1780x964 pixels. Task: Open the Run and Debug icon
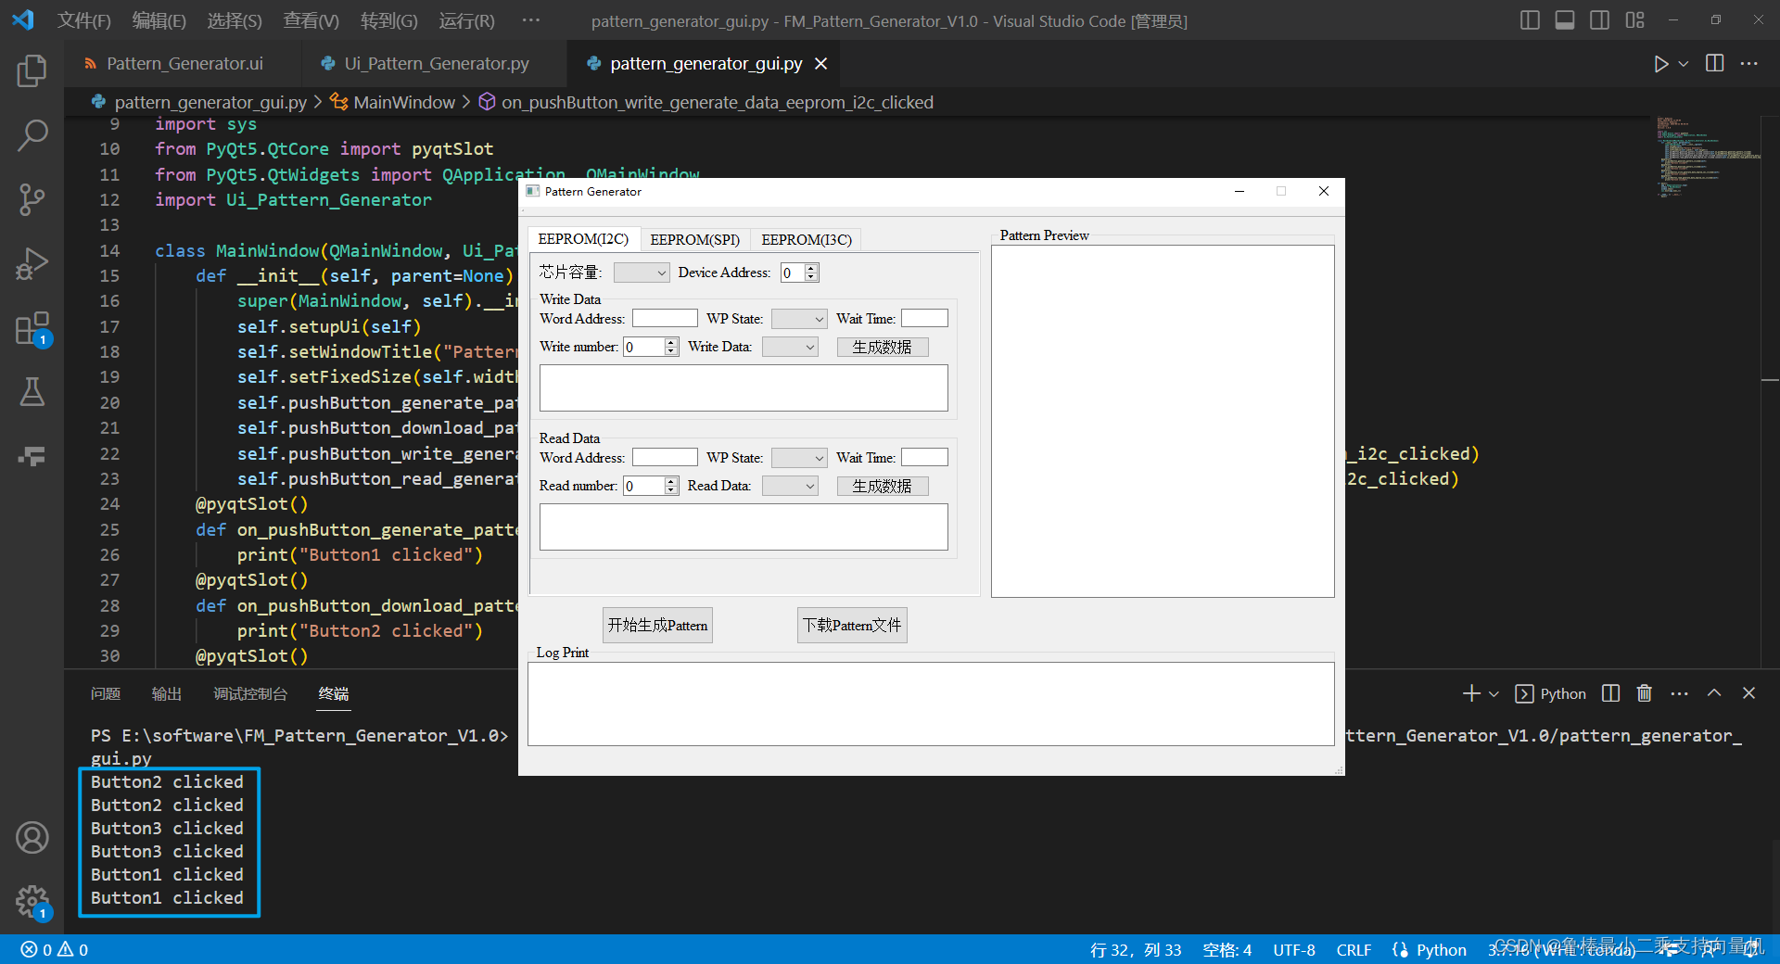point(32,263)
